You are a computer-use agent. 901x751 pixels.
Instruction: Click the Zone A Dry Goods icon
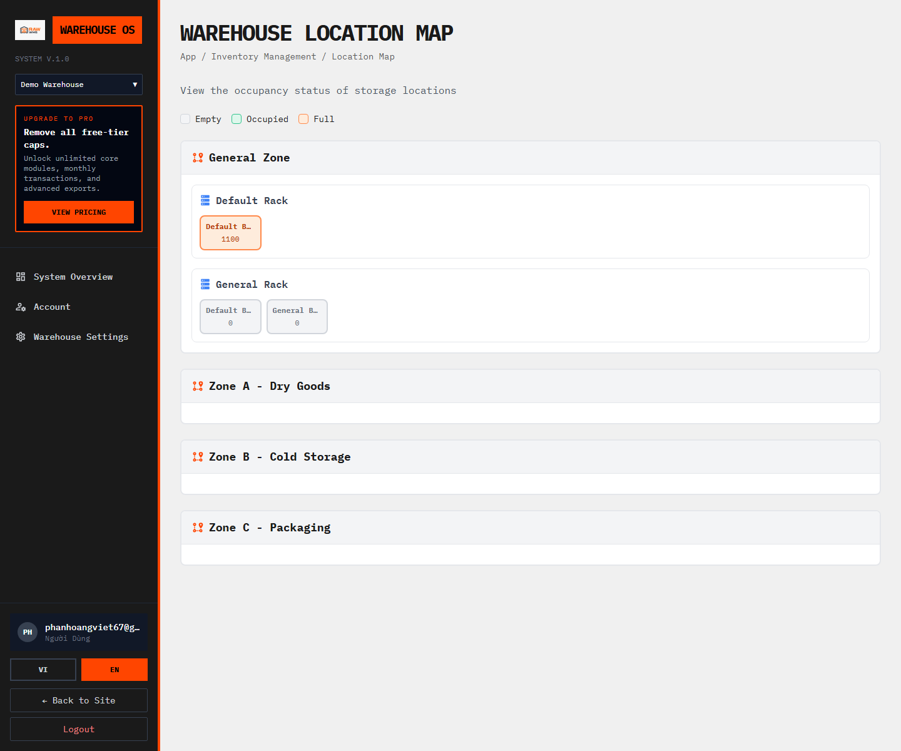click(x=198, y=386)
